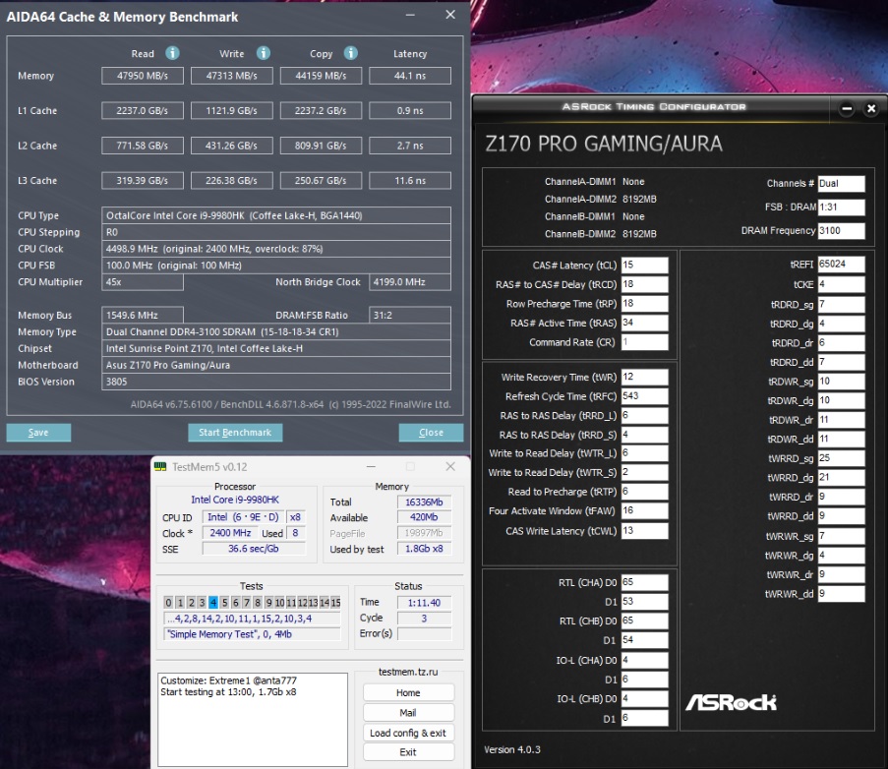Click the Mail button in TestMem5
The height and width of the screenshot is (769, 888).
pyautogui.click(x=408, y=712)
